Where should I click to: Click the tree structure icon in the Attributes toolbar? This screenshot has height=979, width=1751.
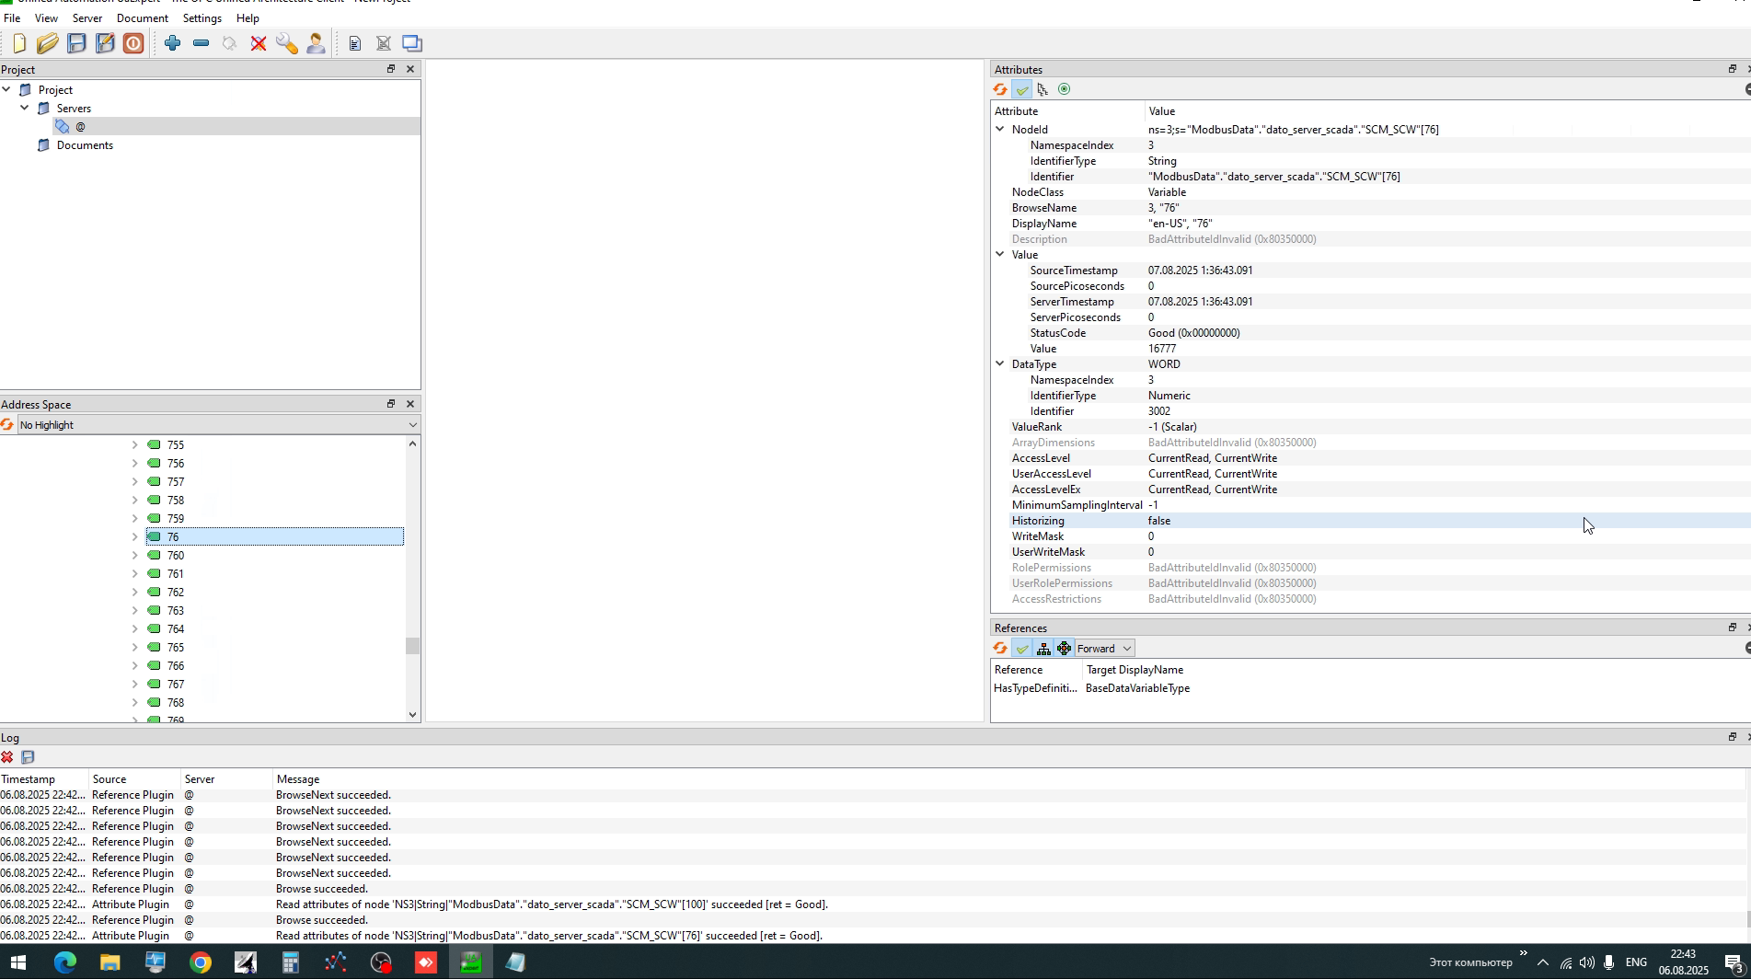click(1043, 89)
